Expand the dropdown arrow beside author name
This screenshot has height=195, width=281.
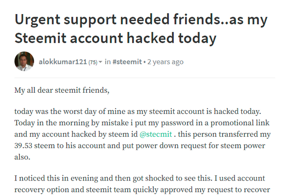click(x=101, y=62)
